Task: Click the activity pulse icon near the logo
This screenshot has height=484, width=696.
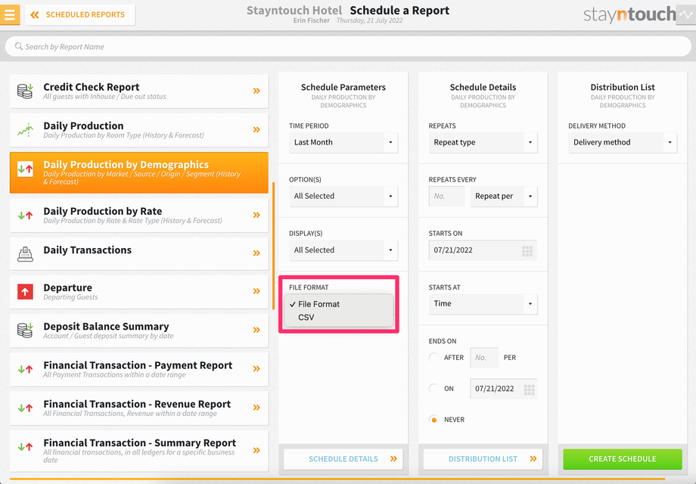Action: point(686,14)
